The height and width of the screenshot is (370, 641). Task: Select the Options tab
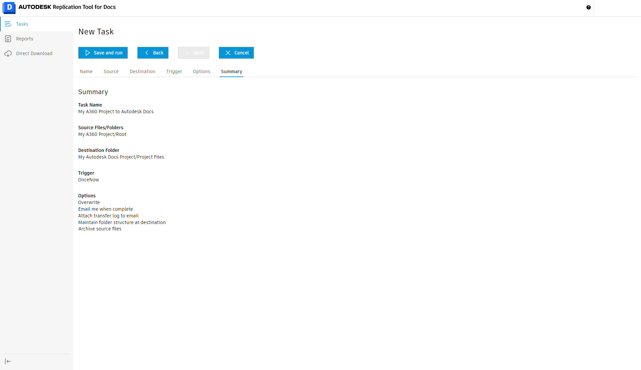(201, 71)
